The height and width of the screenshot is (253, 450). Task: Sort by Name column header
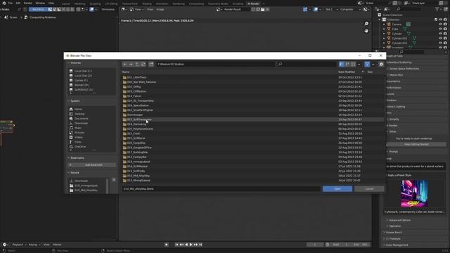click(x=126, y=72)
